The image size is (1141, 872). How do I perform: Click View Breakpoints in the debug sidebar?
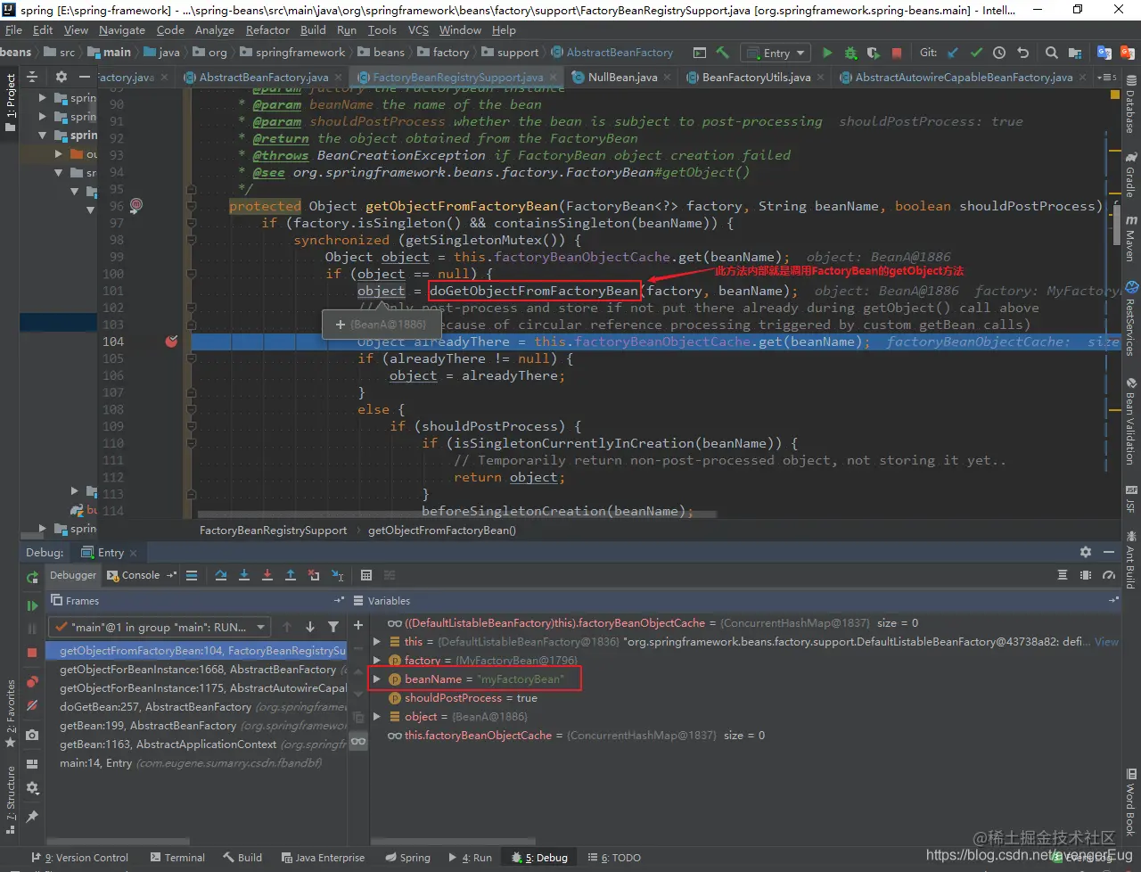(x=32, y=682)
